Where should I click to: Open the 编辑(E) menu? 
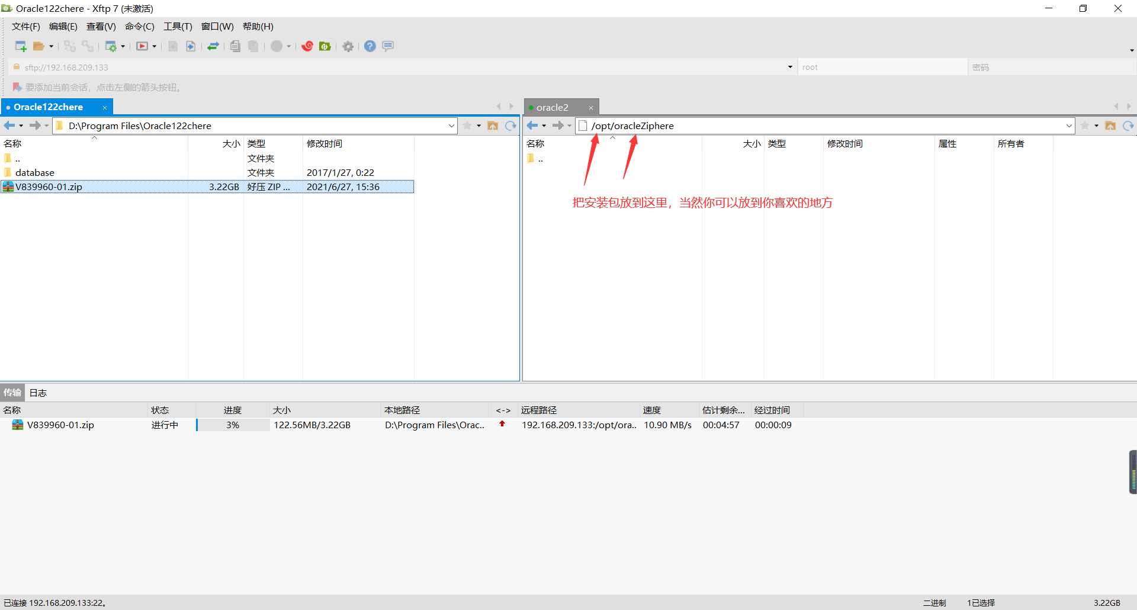(x=63, y=27)
